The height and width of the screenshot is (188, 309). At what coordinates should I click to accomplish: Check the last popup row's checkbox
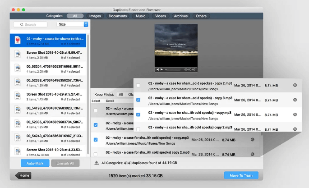138,129
